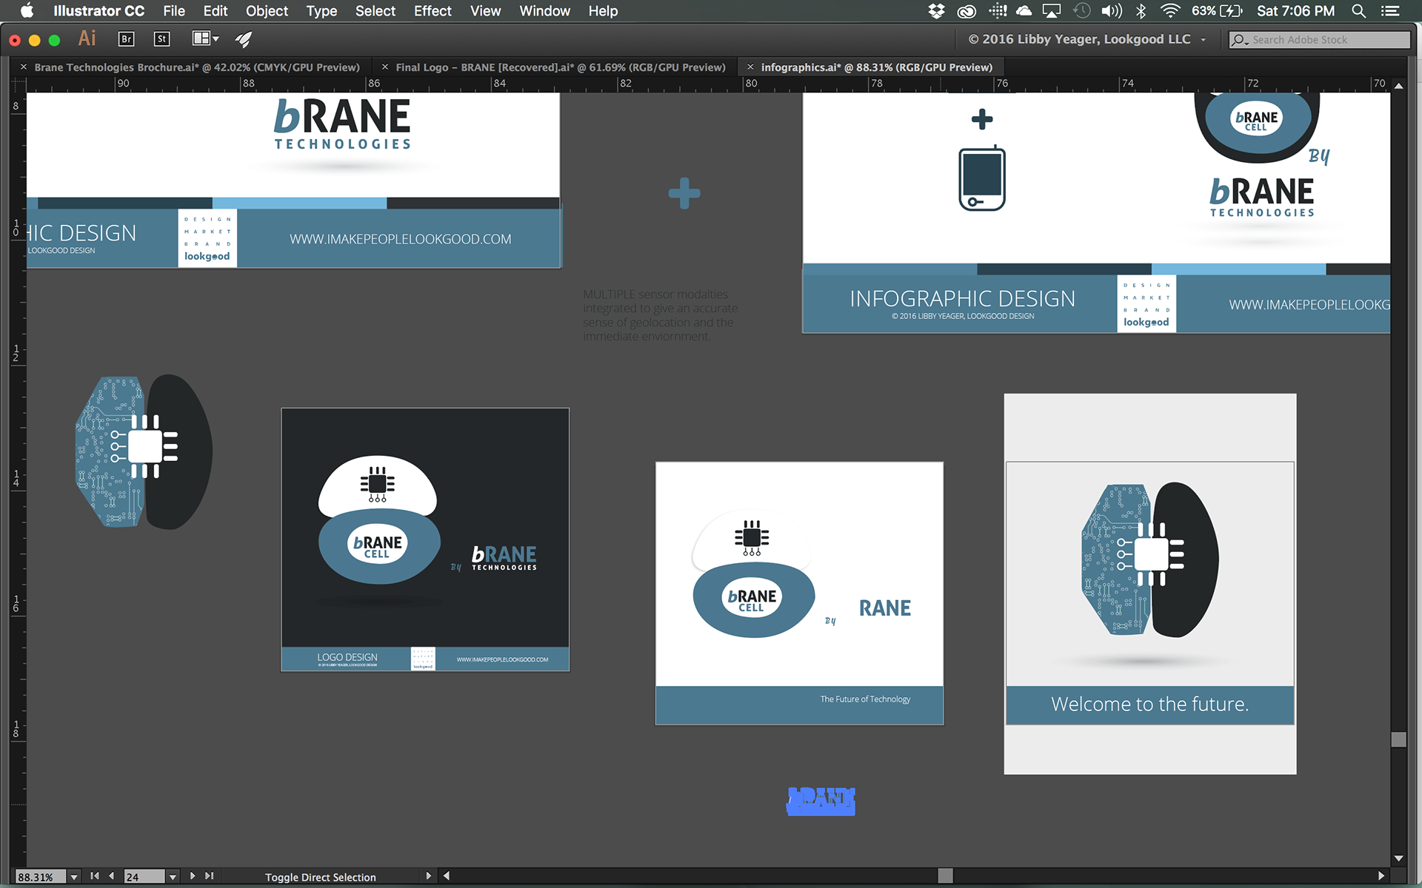
Task: Click the phone device icon on artboard
Action: (982, 178)
